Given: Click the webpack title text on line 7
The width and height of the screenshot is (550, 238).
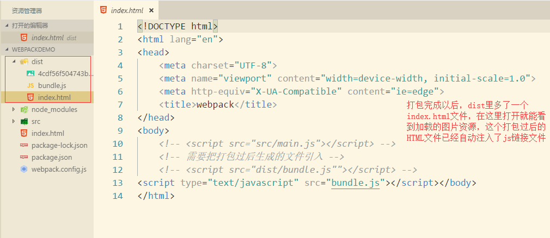Looking at the screenshot, I should (215, 105).
